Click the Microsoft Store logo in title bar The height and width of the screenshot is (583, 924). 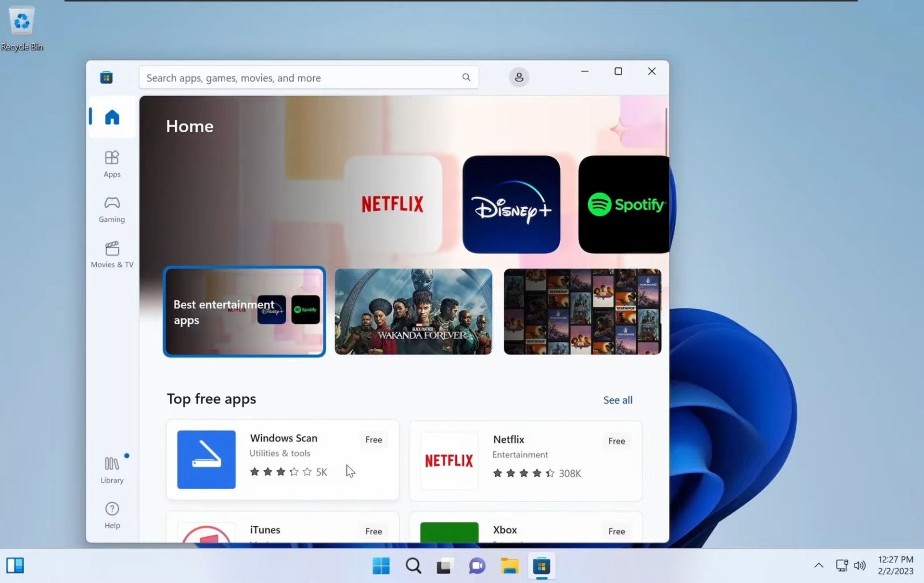(x=106, y=77)
